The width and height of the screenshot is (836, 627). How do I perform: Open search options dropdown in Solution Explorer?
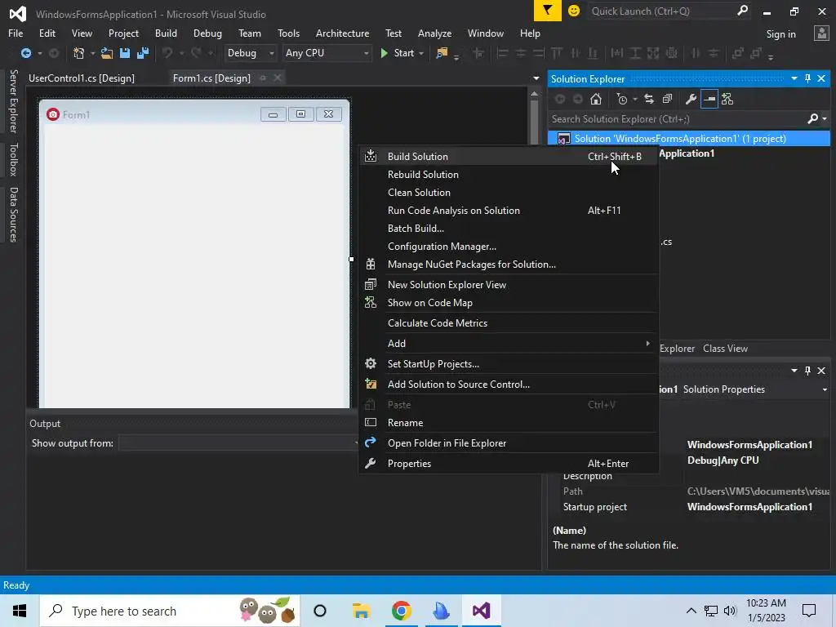(825, 119)
